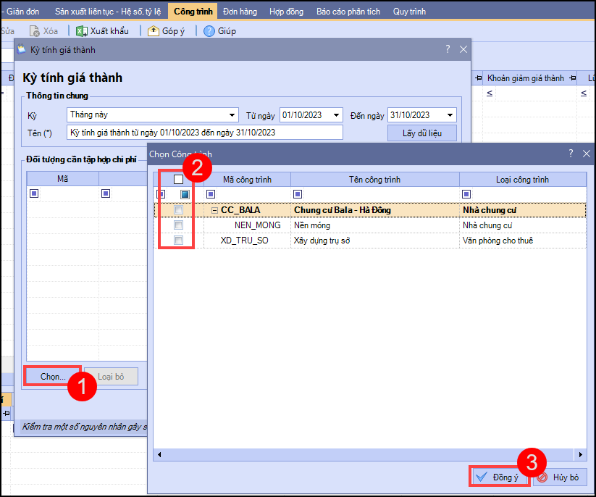Tick the checkbox for XD_TRU_SO row
This screenshot has height=497, width=596.
tap(178, 241)
